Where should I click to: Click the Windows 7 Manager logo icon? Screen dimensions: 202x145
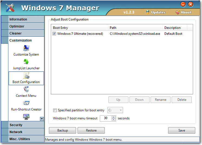(x=10, y=8)
